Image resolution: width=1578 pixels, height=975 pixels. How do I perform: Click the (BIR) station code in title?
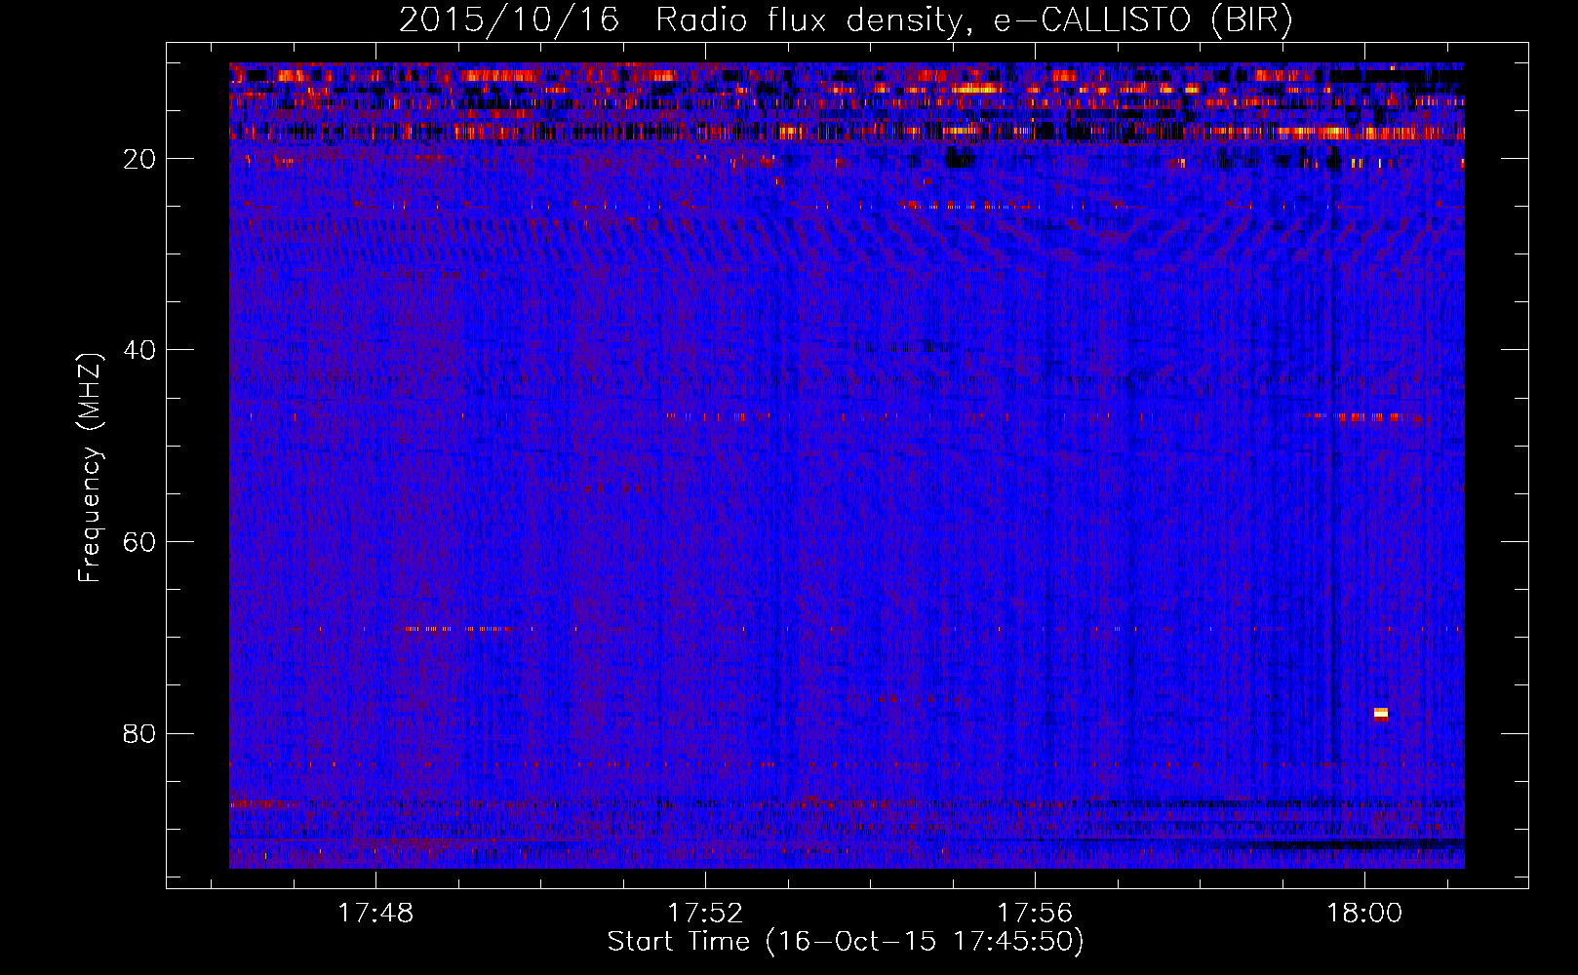coord(1251,20)
